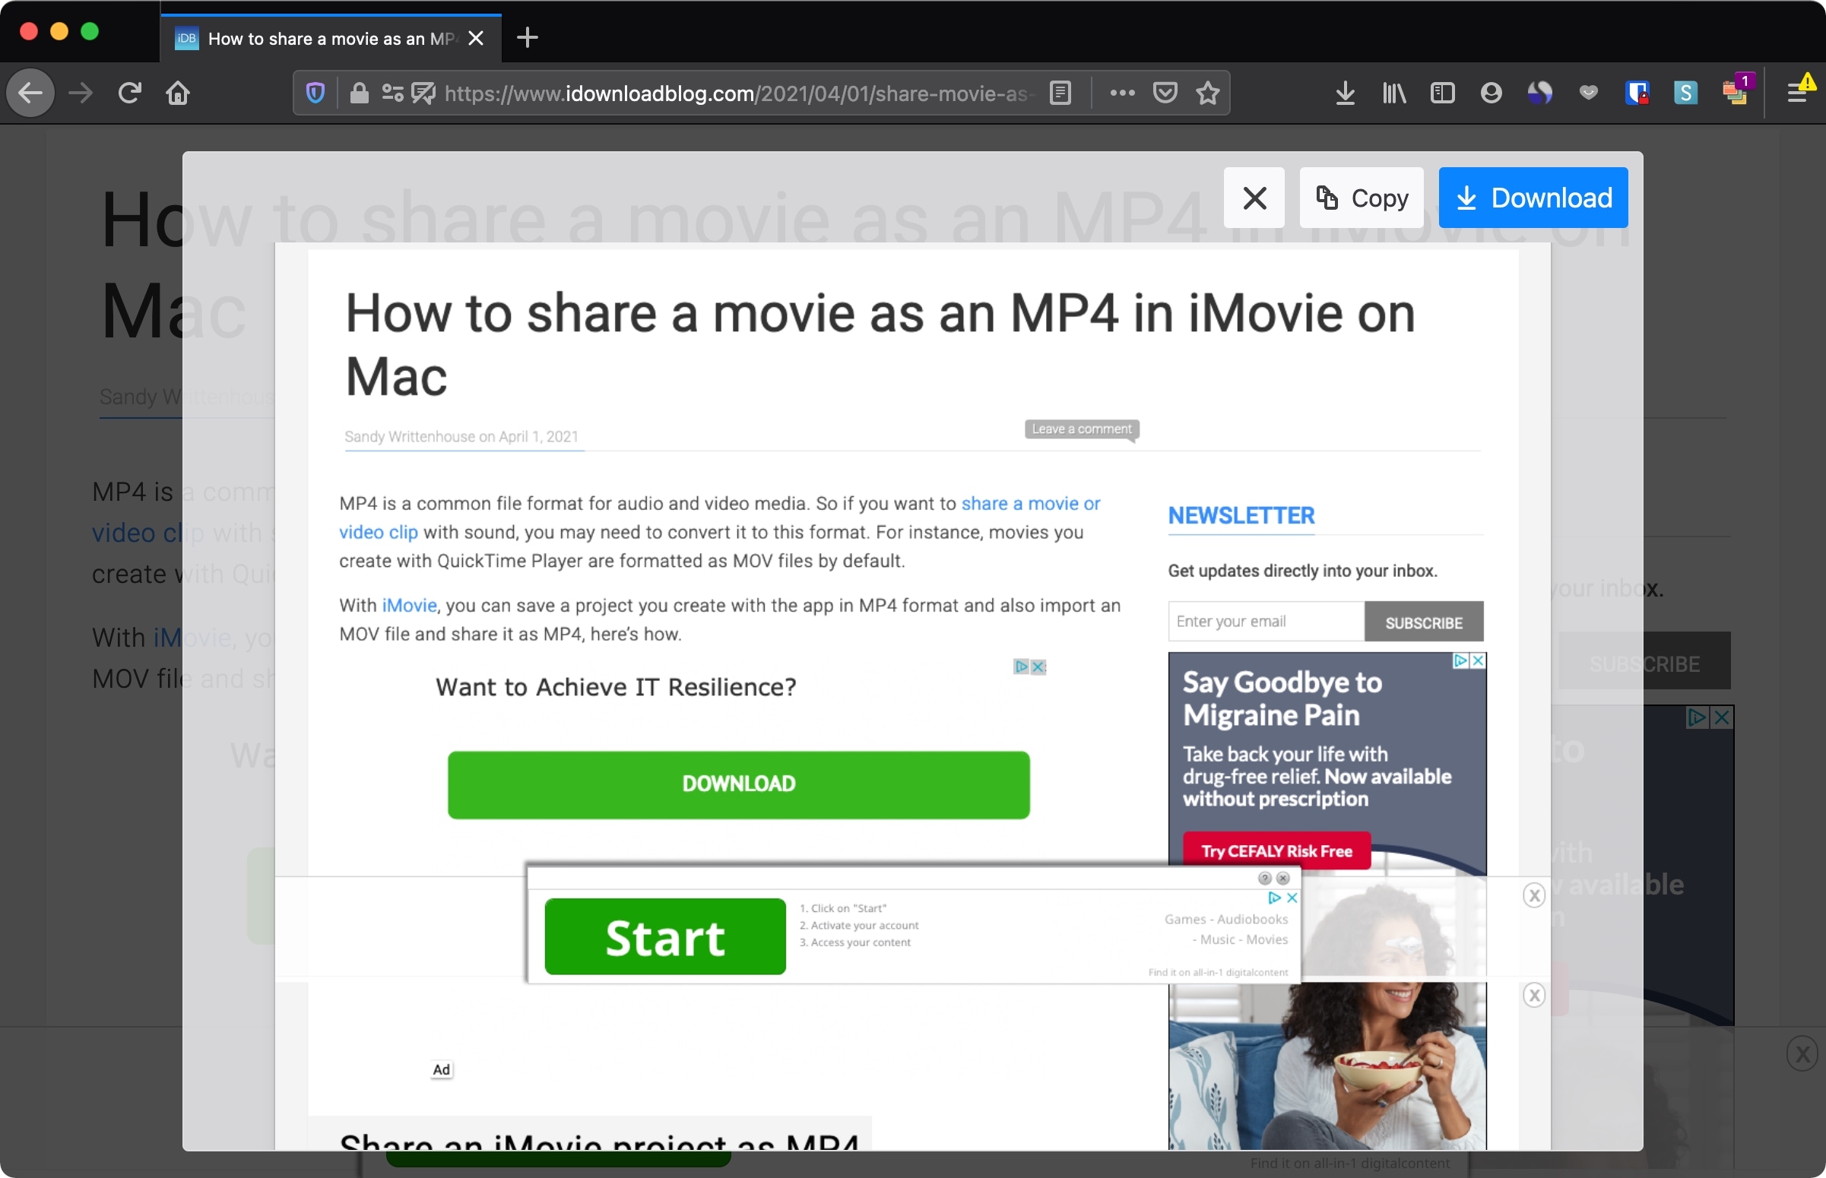
Task: Close the migraine pain ad
Action: pos(1479,661)
